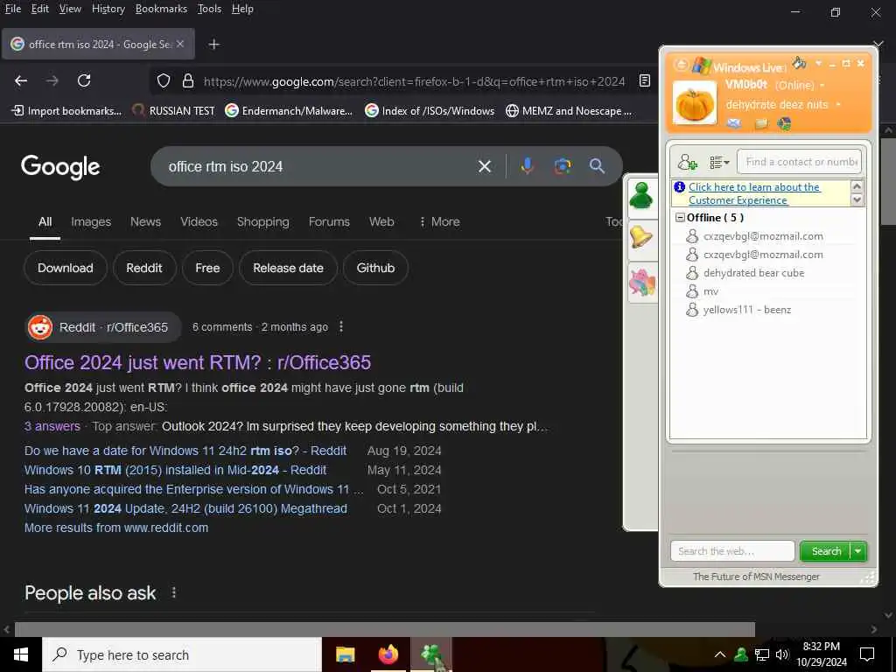Open Google Lens image search camera icon

[x=563, y=166]
